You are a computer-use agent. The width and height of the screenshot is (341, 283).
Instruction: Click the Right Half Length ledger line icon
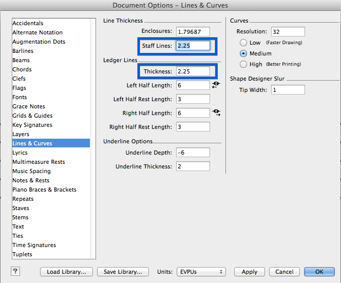coord(216,112)
